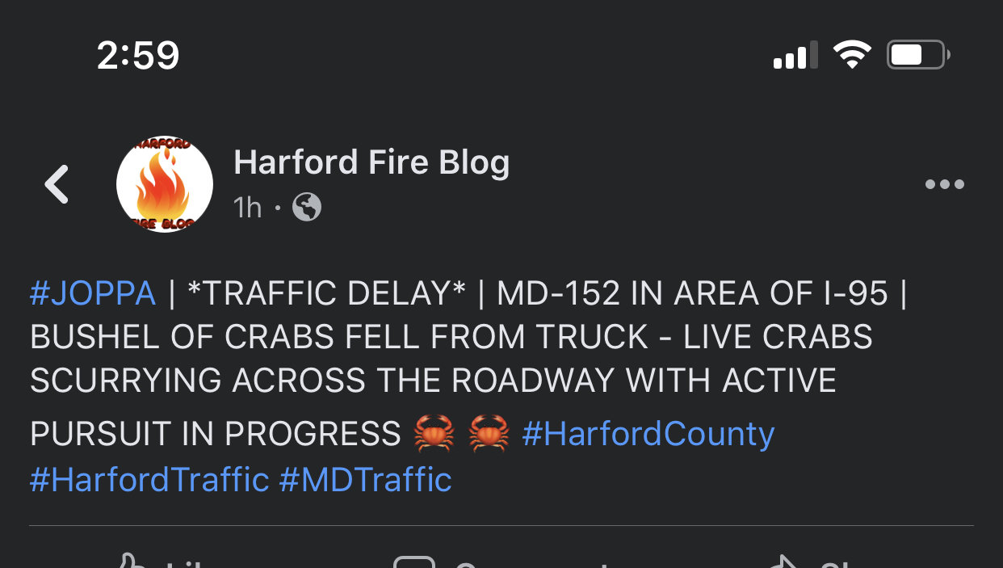Open the Harford Fire Blog flame avatar

[165, 184]
